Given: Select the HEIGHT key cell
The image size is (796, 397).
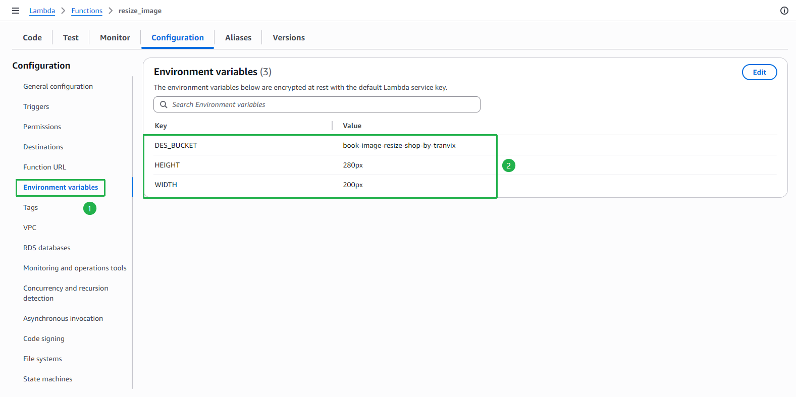Looking at the screenshot, I should click(167, 165).
